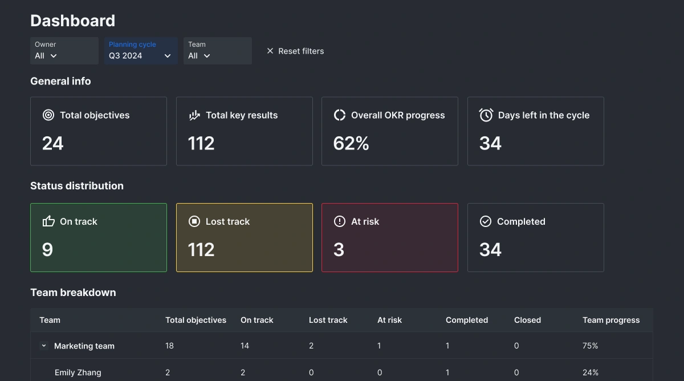This screenshot has width=684, height=381.
Task: Click the 75% Marketing team progress value
Action: (x=590, y=345)
